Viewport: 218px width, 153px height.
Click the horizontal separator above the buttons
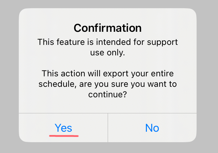tap(108, 113)
